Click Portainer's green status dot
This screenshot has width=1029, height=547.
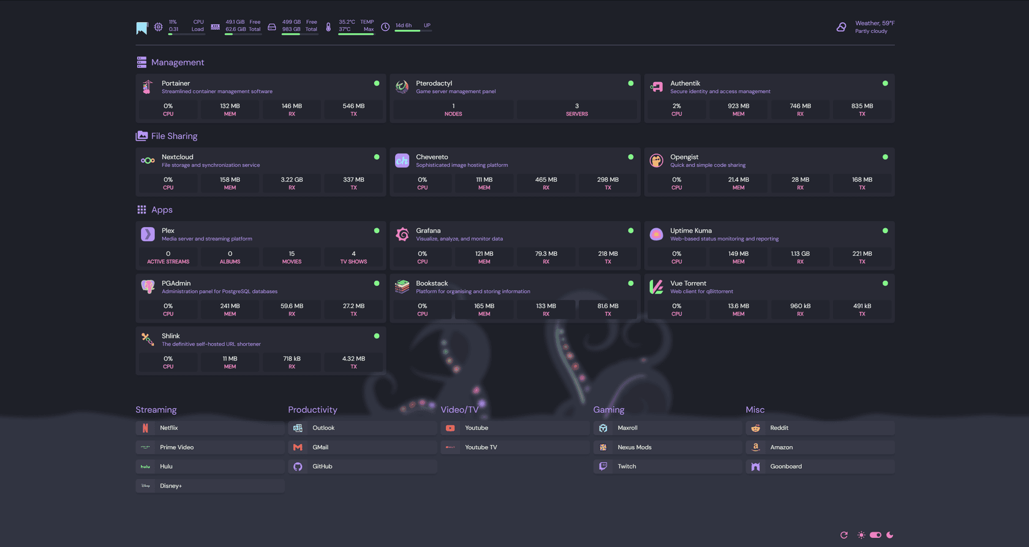coord(377,83)
